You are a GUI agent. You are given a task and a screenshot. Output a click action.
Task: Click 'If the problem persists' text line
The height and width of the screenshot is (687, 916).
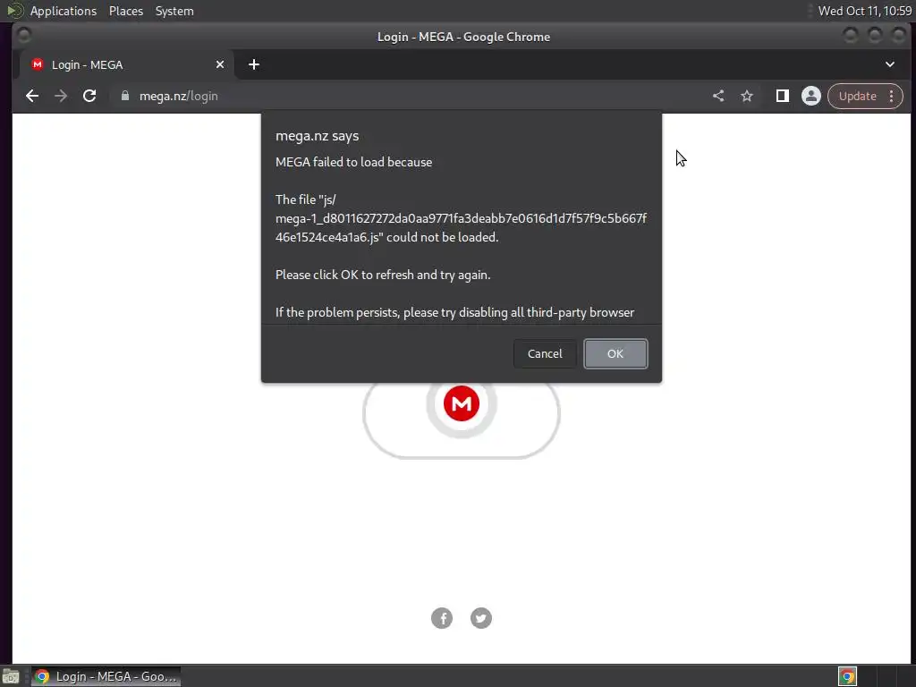point(454,312)
